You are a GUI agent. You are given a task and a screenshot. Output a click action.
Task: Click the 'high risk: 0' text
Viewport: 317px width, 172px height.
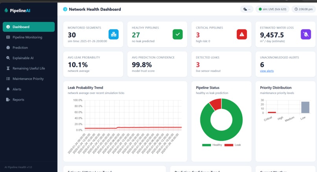[203, 41]
